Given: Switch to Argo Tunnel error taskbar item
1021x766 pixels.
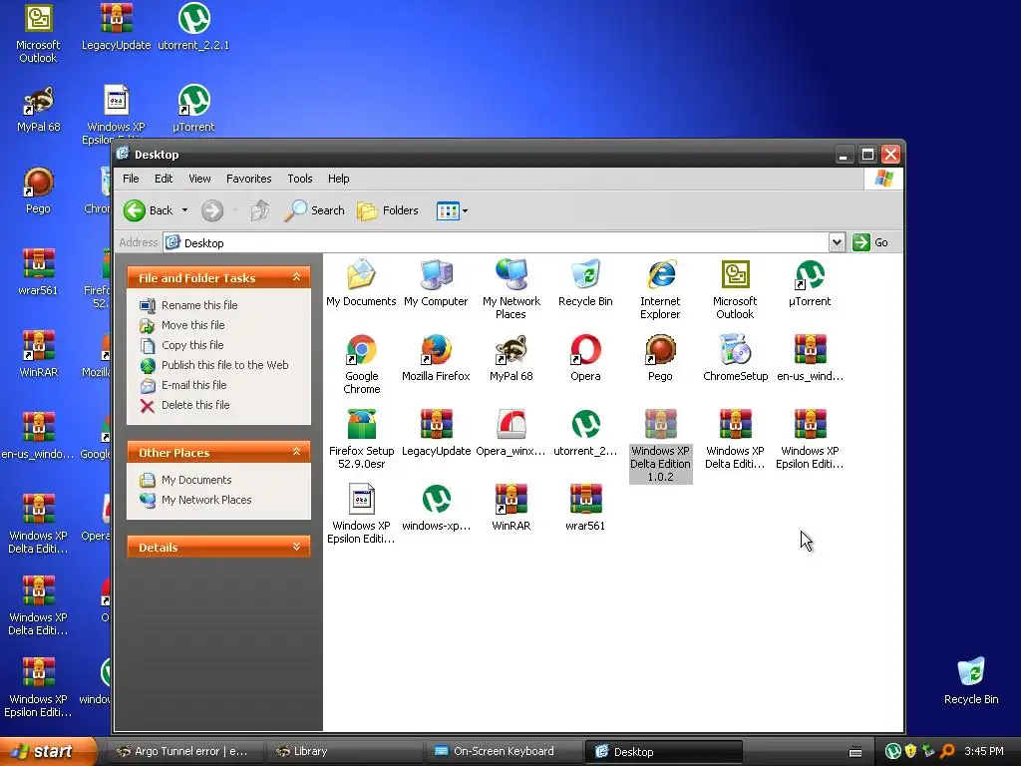Looking at the screenshot, I should coord(183,752).
